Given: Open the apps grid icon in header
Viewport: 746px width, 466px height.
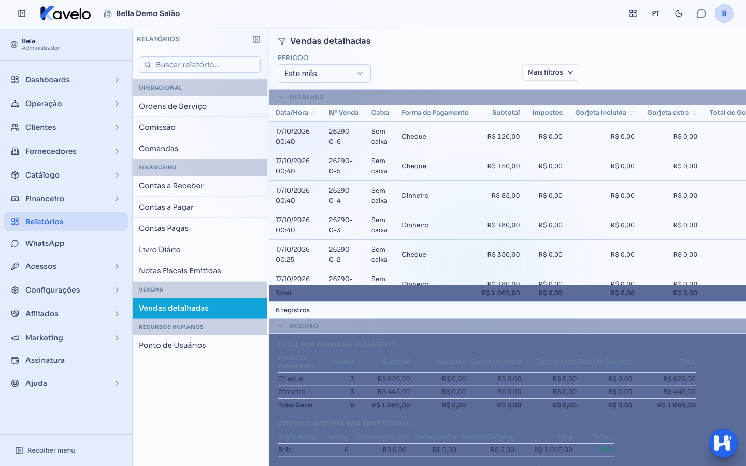Looking at the screenshot, I should [x=633, y=13].
